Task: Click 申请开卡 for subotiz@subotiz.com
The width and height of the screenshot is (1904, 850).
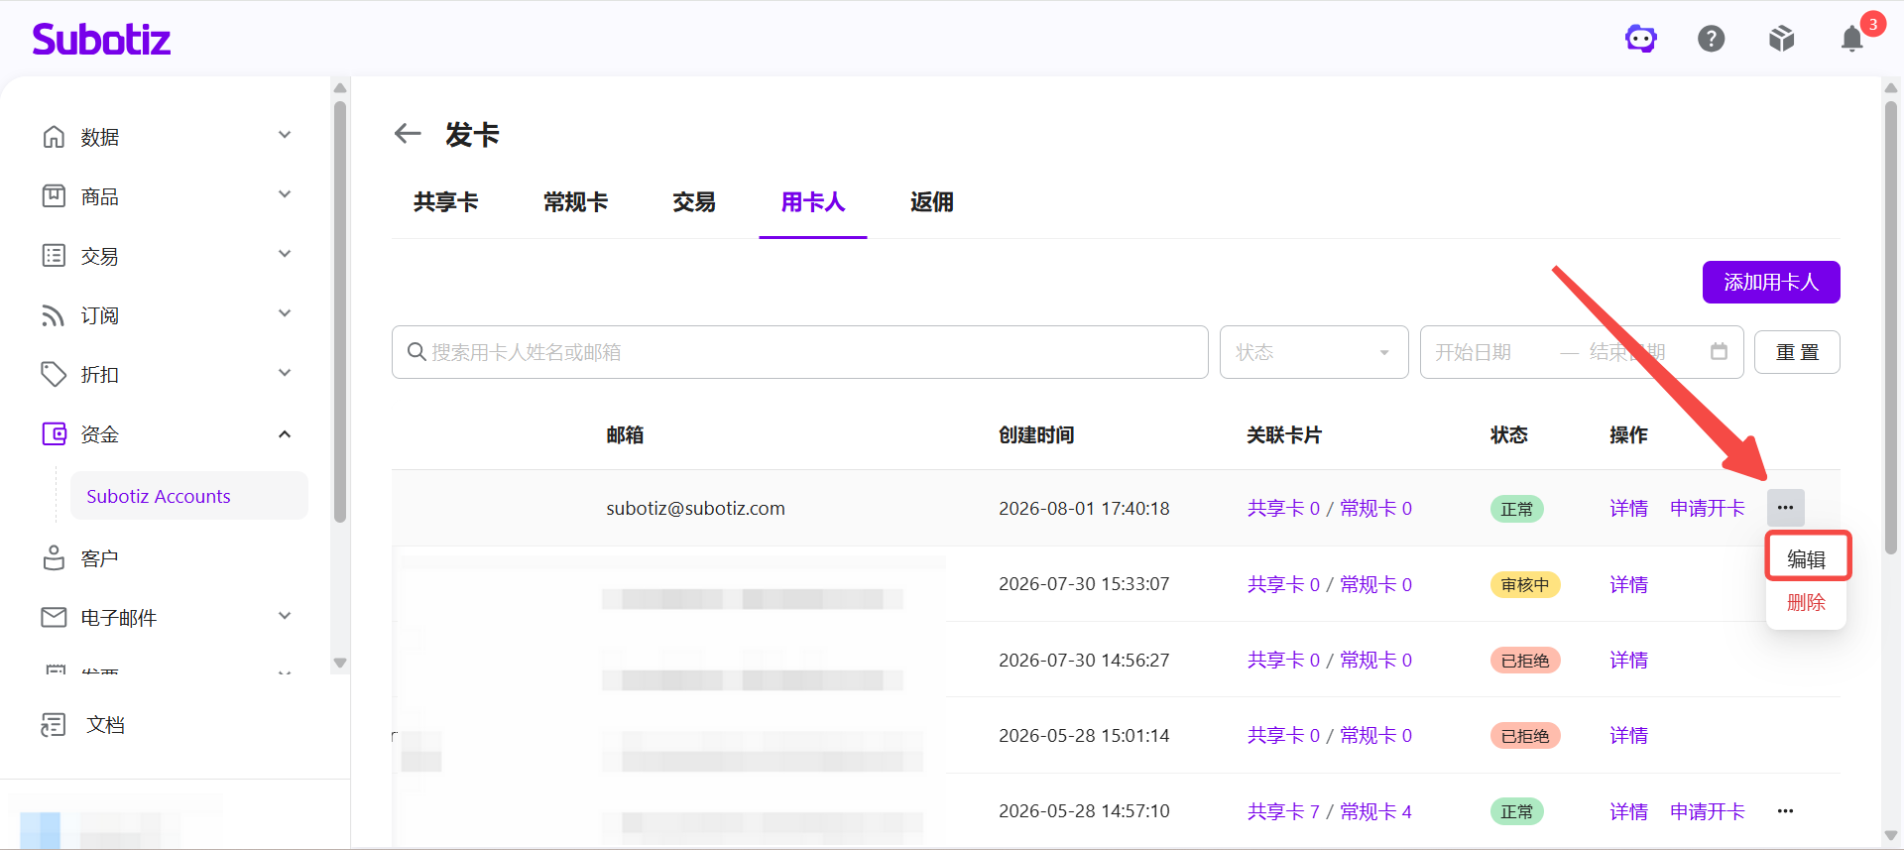Action: coord(1708,508)
